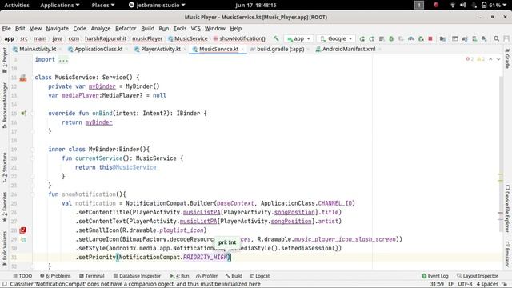Click the 'musicPlayer' breadcrumb
This screenshot has width=512, height=288.
pyautogui.click(x=147, y=38)
